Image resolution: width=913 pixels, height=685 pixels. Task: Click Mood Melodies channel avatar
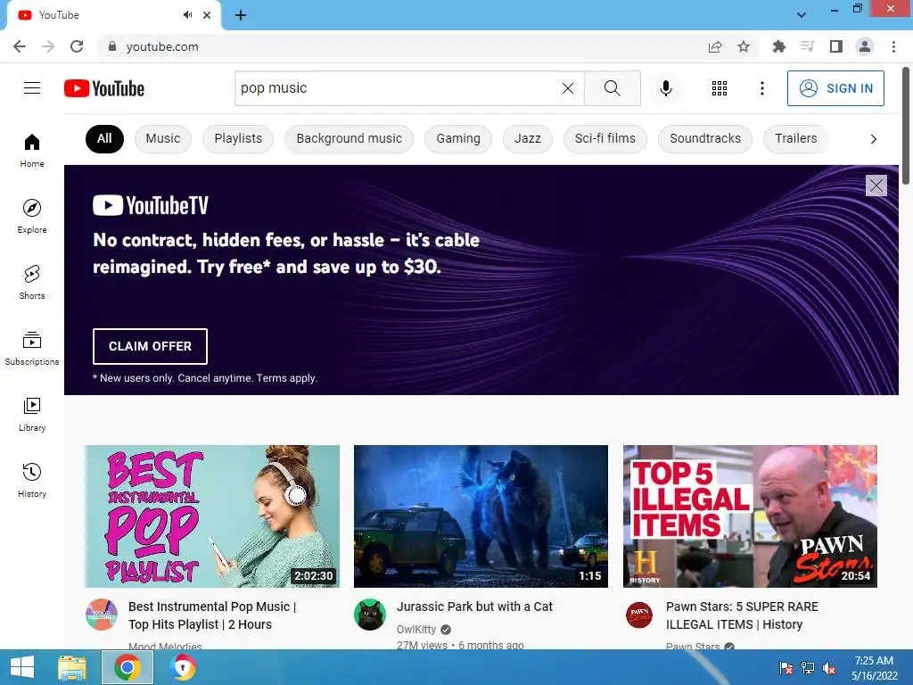point(102,615)
